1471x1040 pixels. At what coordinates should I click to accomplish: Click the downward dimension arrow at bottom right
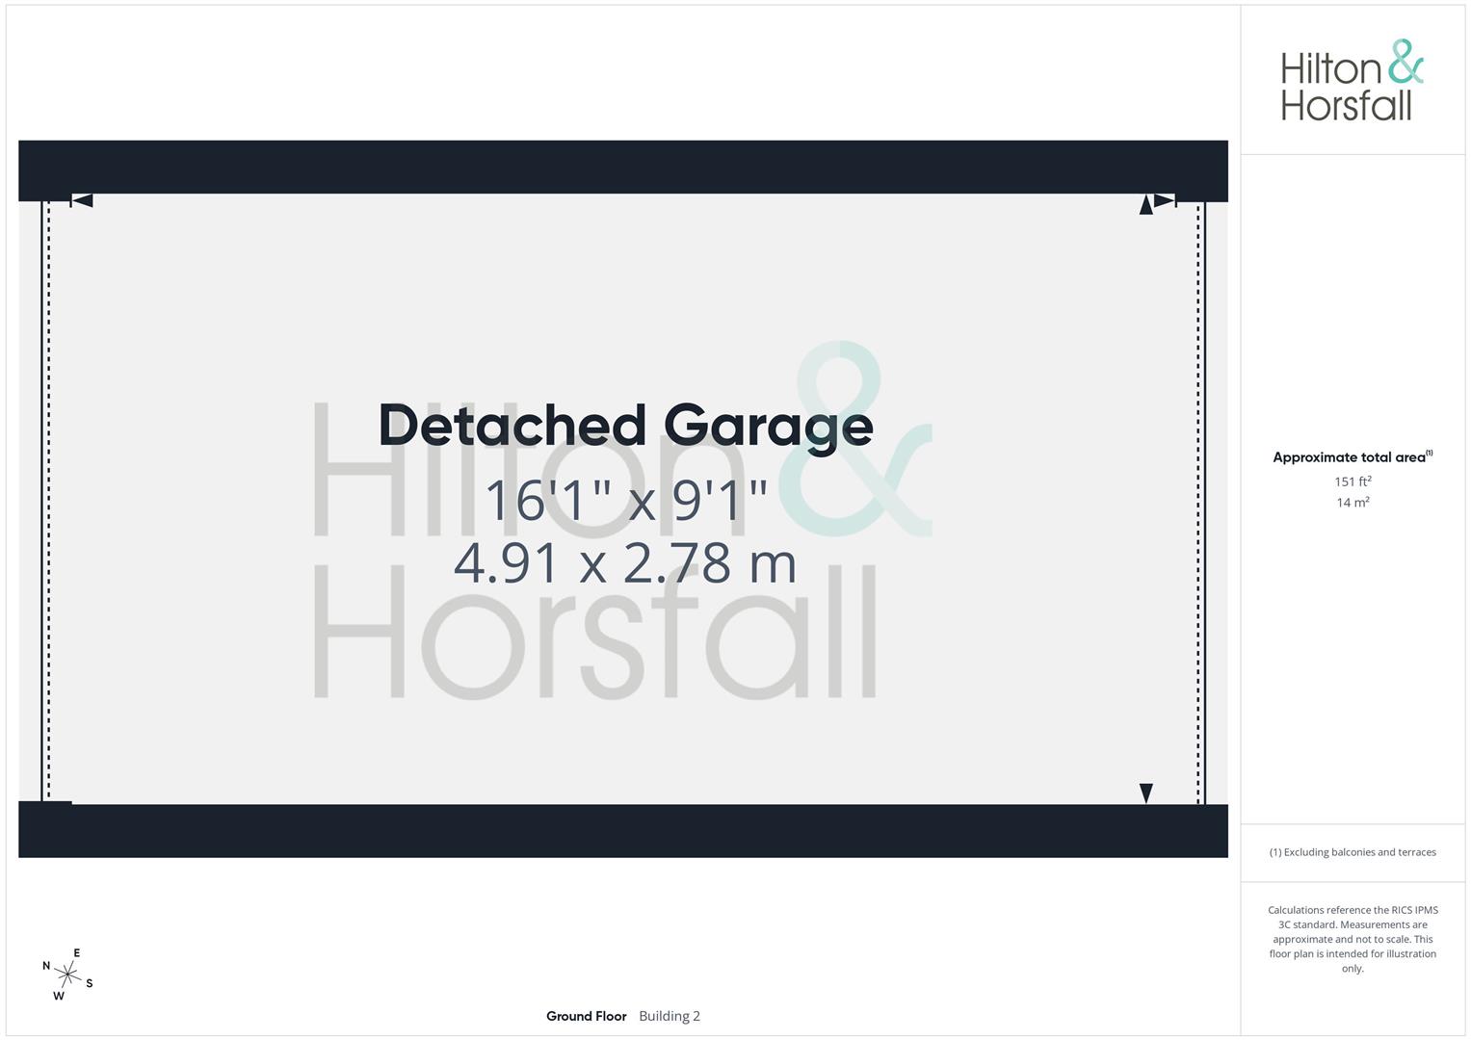click(1145, 793)
